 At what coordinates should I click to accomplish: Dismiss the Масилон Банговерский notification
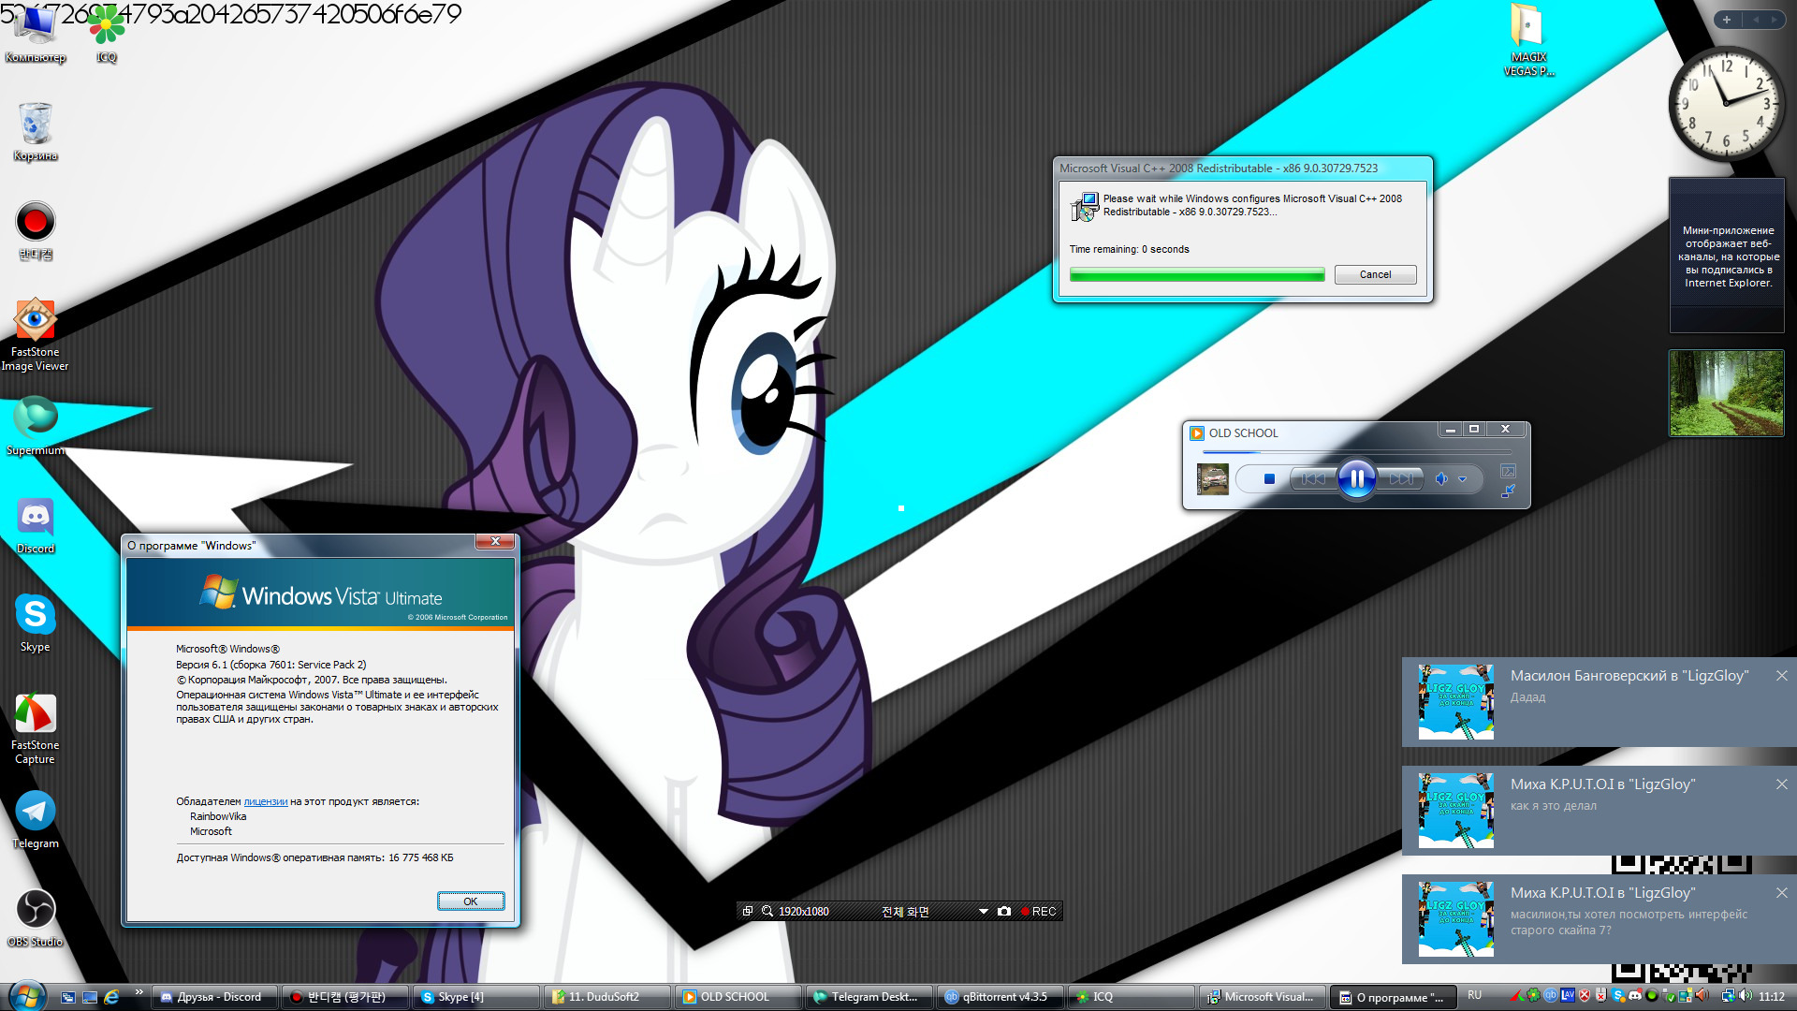(x=1781, y=676)
